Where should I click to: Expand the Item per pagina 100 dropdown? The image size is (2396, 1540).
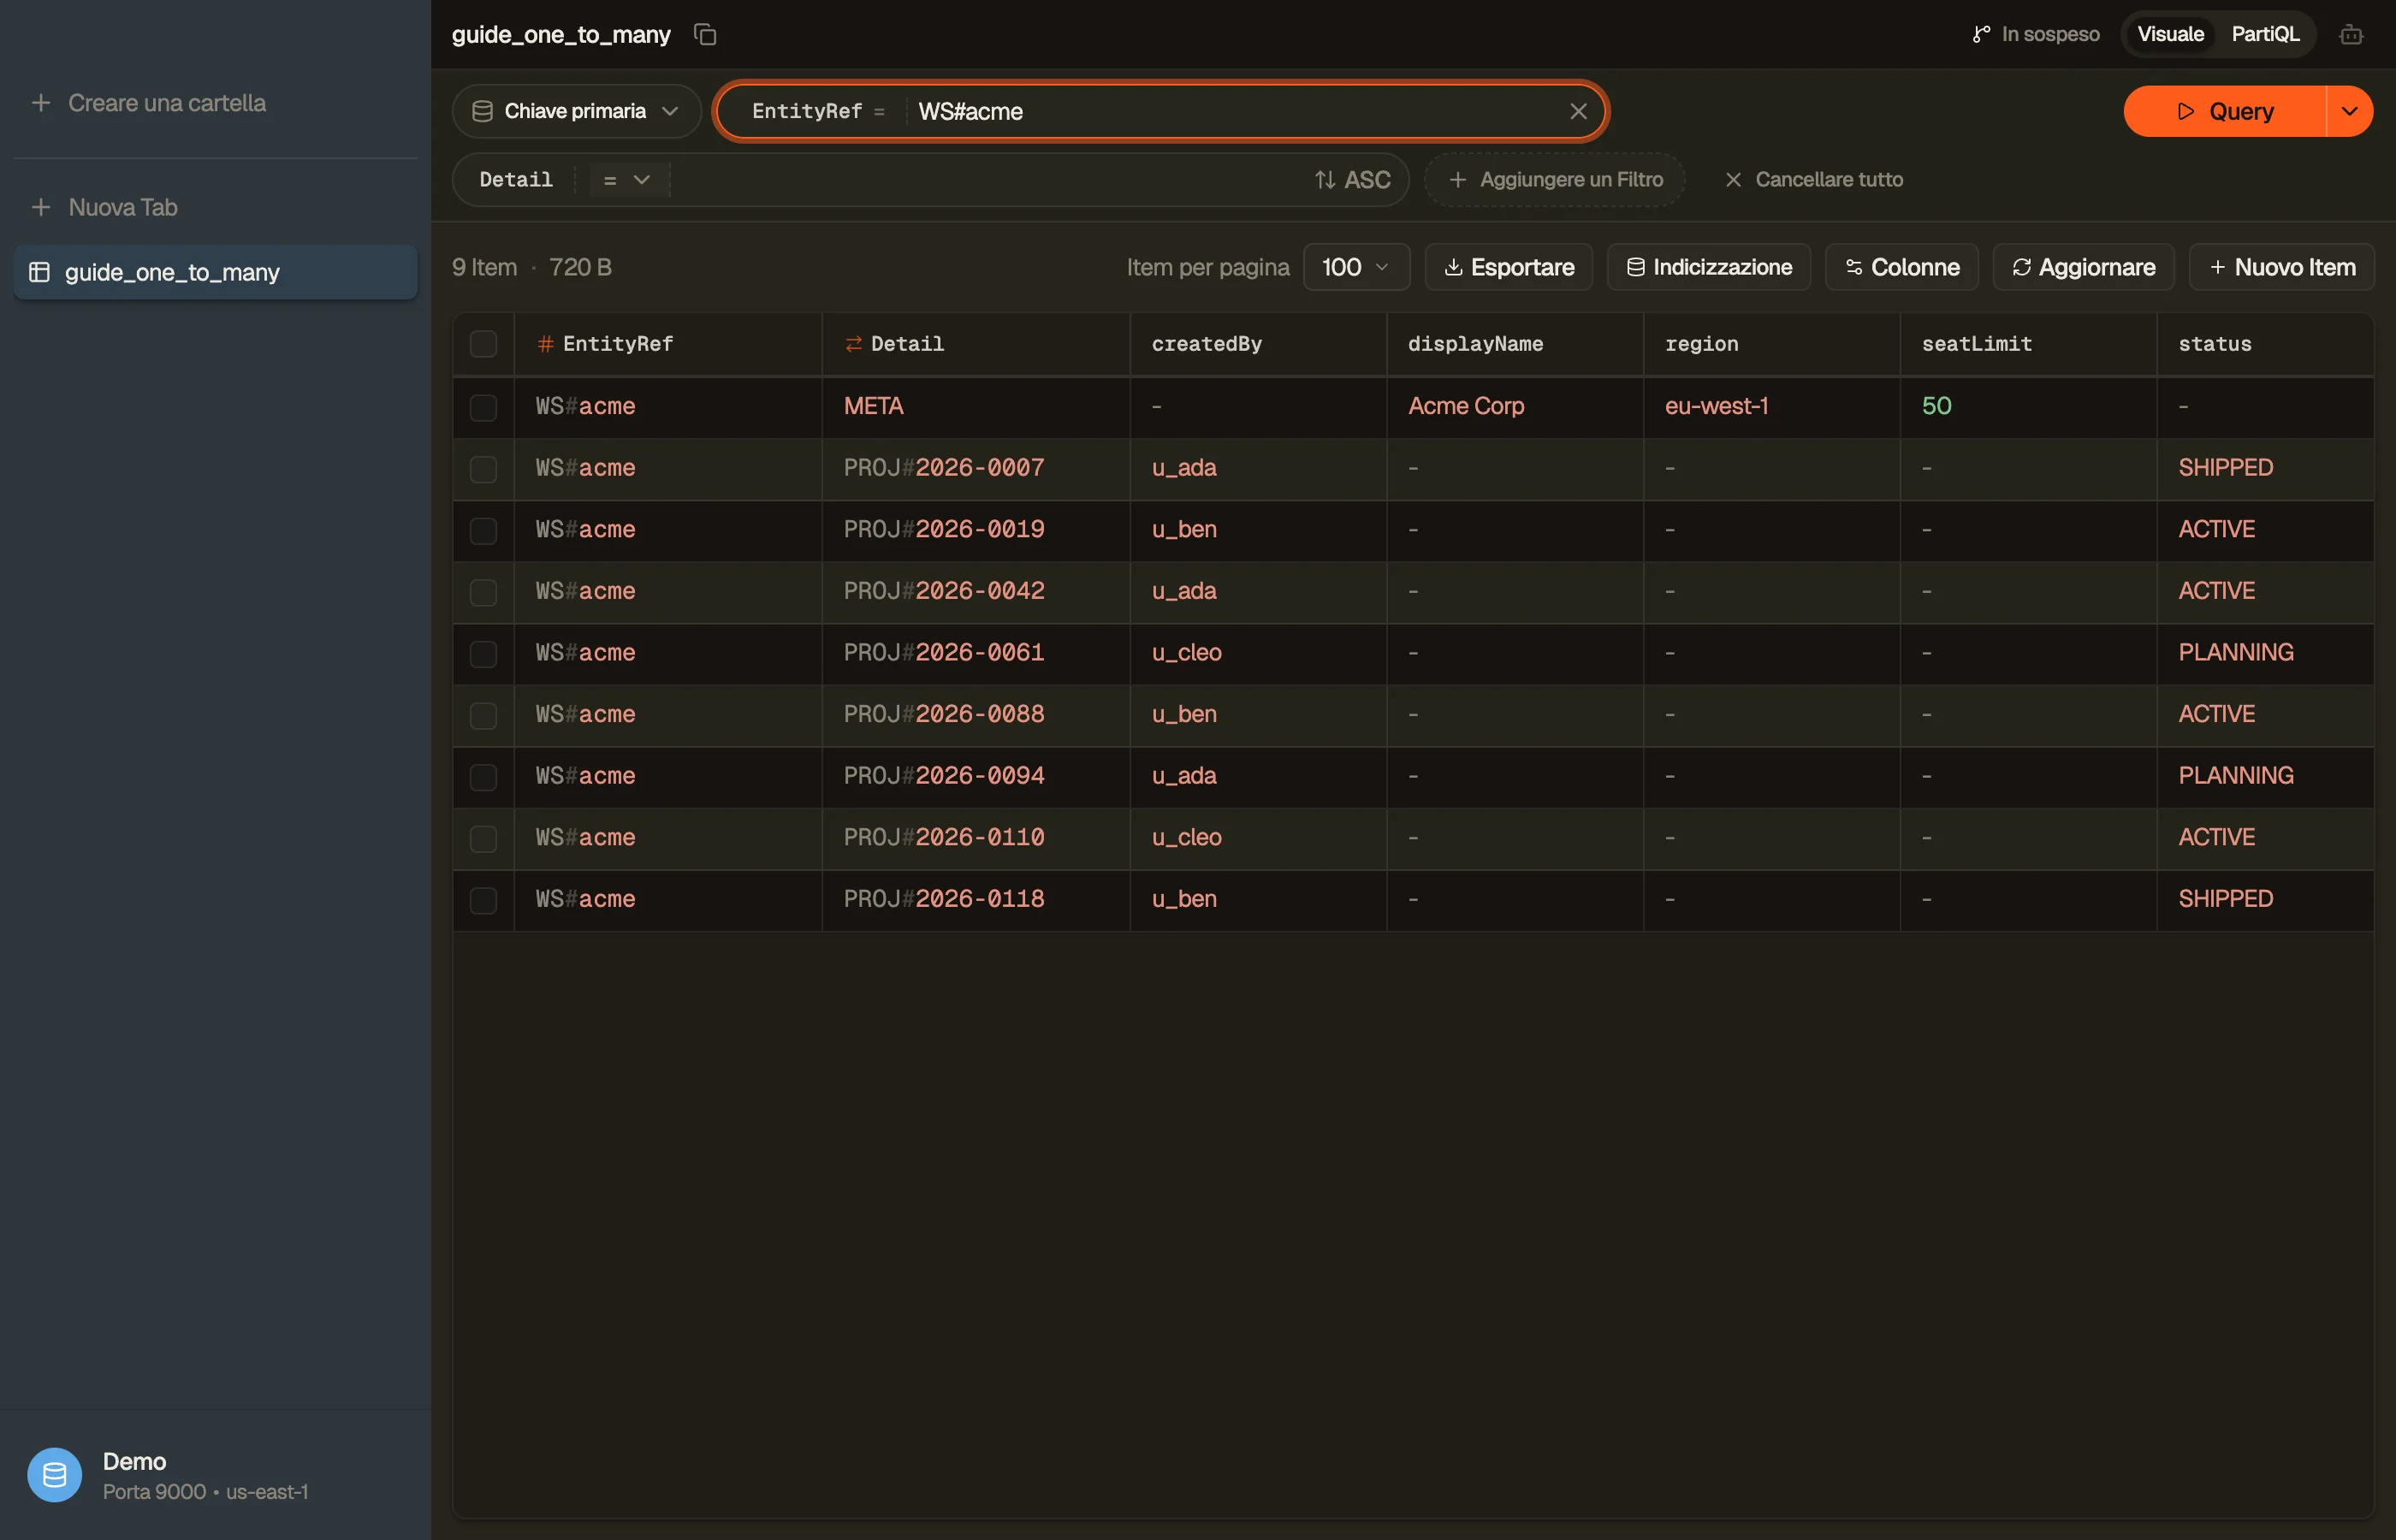(x=1356, y=267)
